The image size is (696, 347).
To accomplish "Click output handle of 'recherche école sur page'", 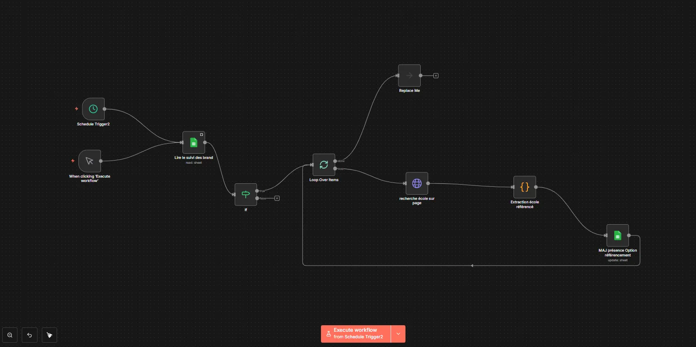I will [428, 183].
